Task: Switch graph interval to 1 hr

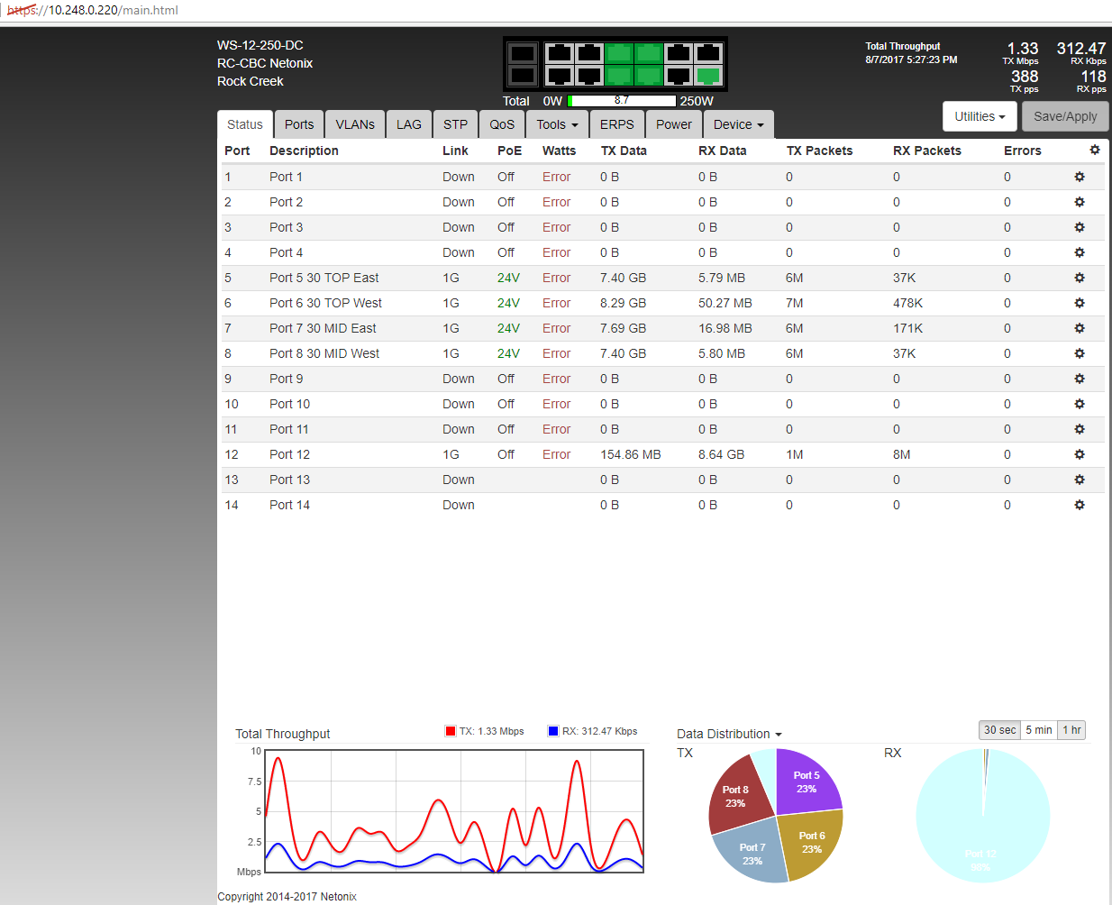Action: pos(1071,730)
